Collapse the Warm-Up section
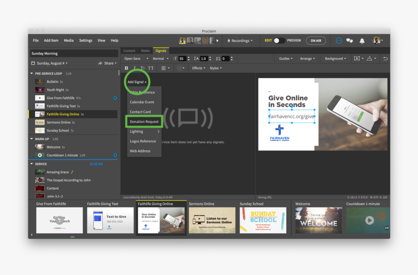This screenshot has height=275, width=418. coord(32,139)
